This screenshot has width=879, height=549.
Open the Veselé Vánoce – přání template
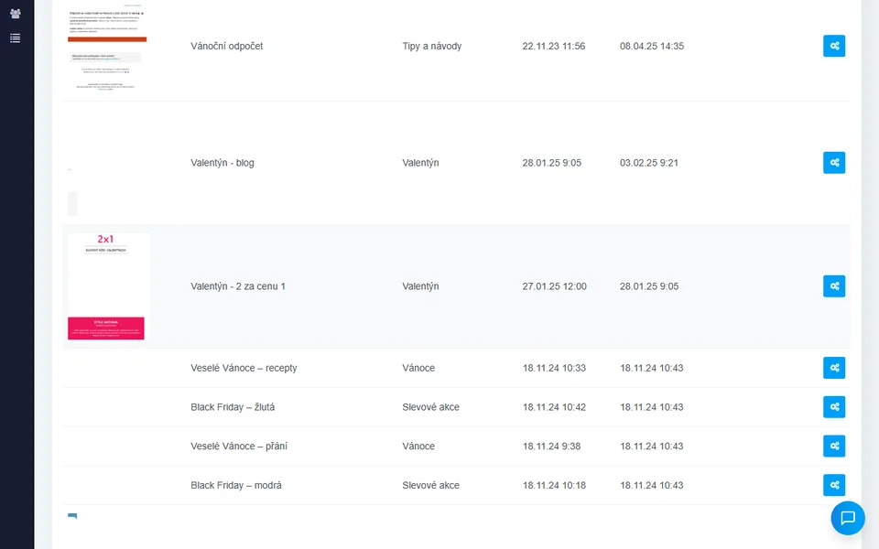click(x=238, y=447)
